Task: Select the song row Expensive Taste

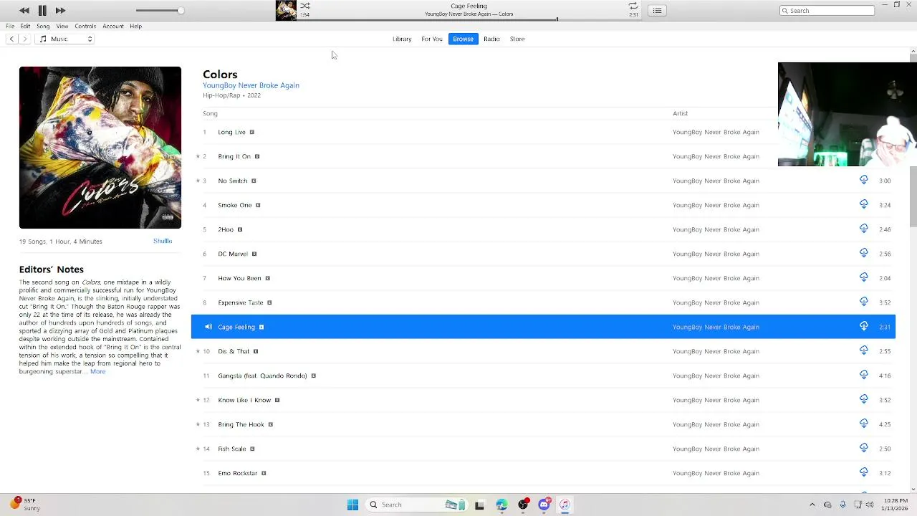Action: point(543,302)
